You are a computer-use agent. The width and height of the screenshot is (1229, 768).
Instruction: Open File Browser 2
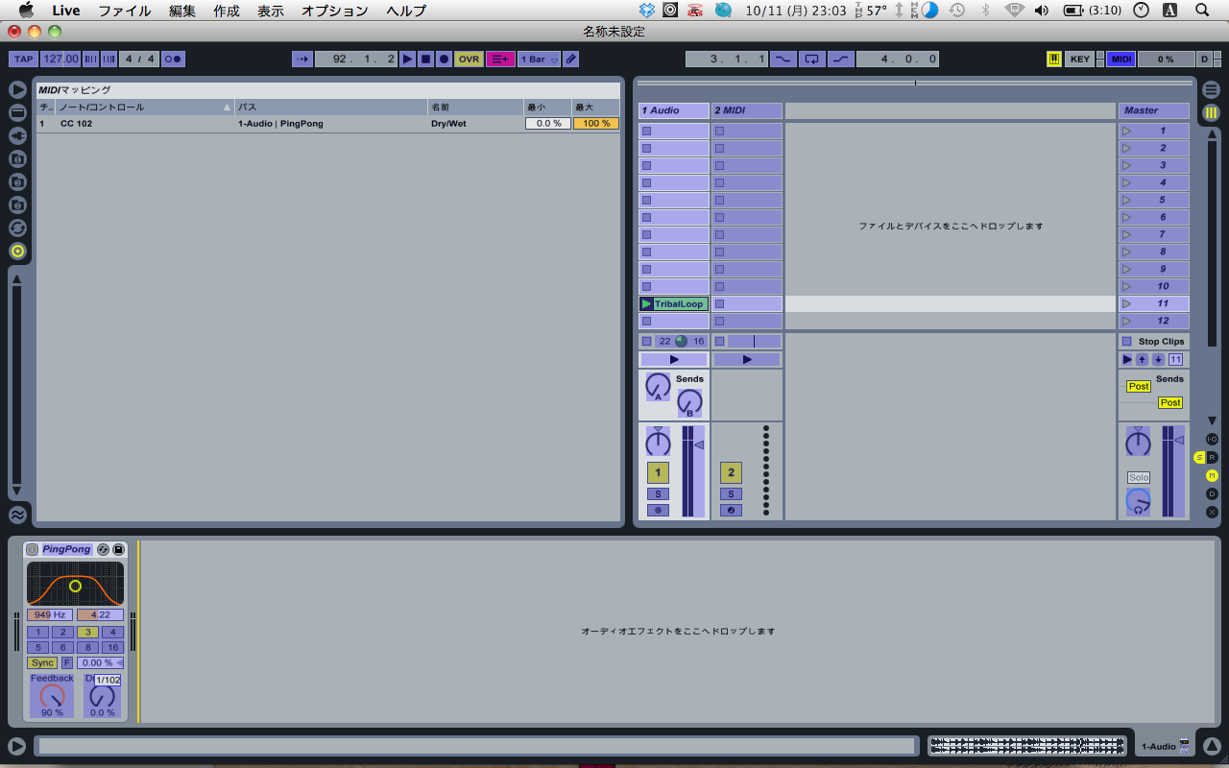[17, 181]
